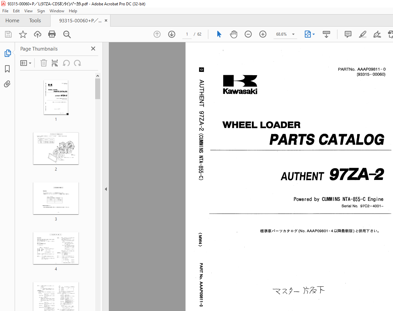
Task: Open thumbnail Options dropdown menu
Action: click(x=26, y=63)
